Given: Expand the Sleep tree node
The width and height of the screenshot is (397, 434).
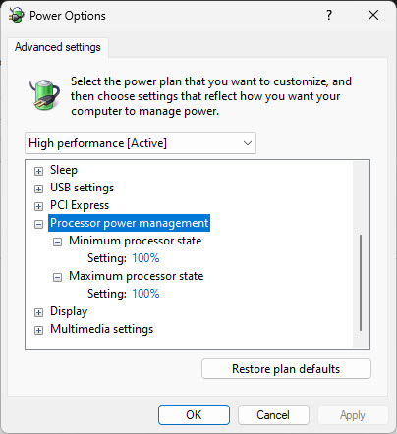Looking at the screenshot, I should click(38, 171).
